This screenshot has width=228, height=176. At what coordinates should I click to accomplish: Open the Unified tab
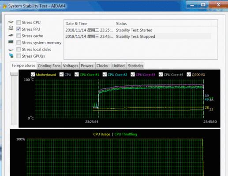pos(119,66)
